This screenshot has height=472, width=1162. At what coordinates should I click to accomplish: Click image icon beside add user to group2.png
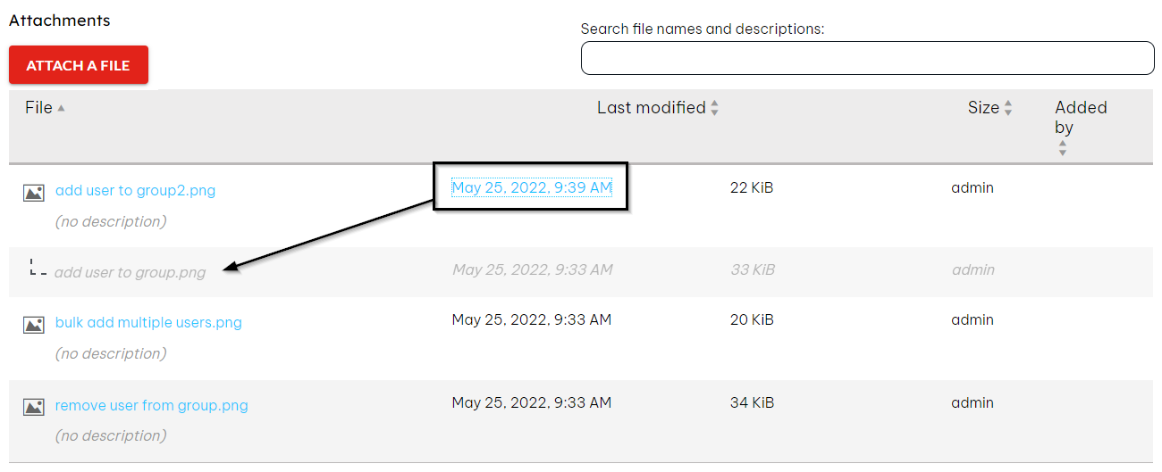click(34, 192)
